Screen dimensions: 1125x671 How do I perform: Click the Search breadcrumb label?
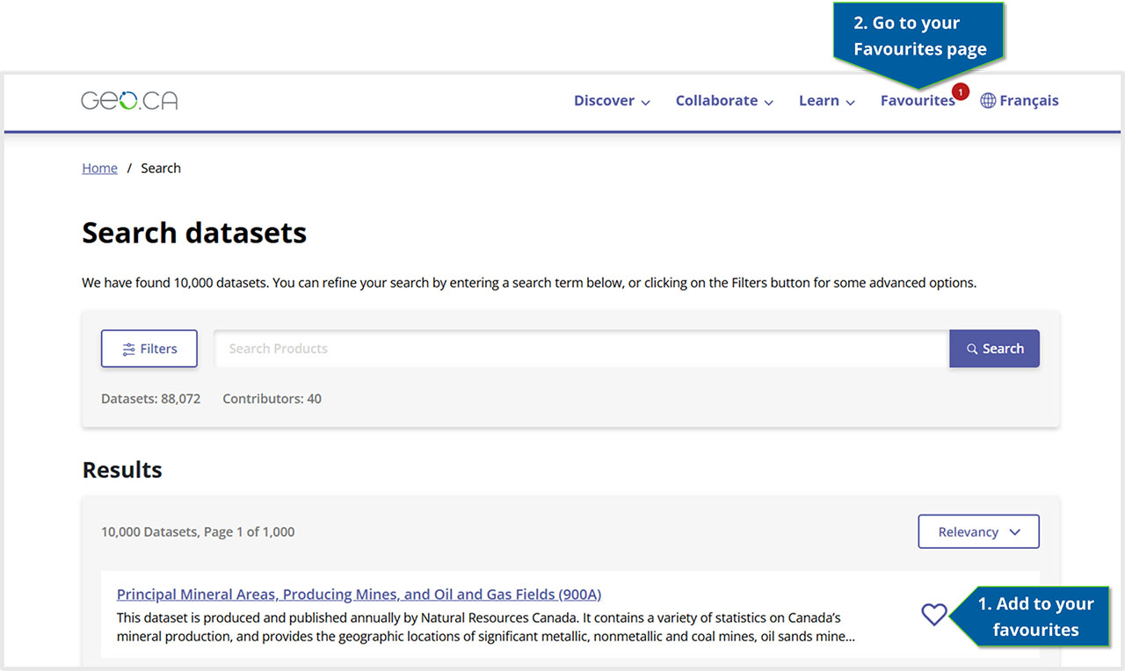pos(161,168)
